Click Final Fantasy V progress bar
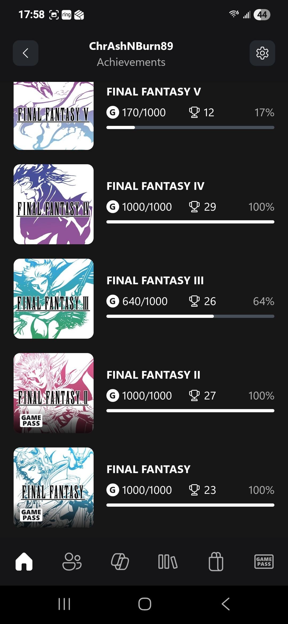This screenshot has height=624, width=288. click(x=190, y=127)
